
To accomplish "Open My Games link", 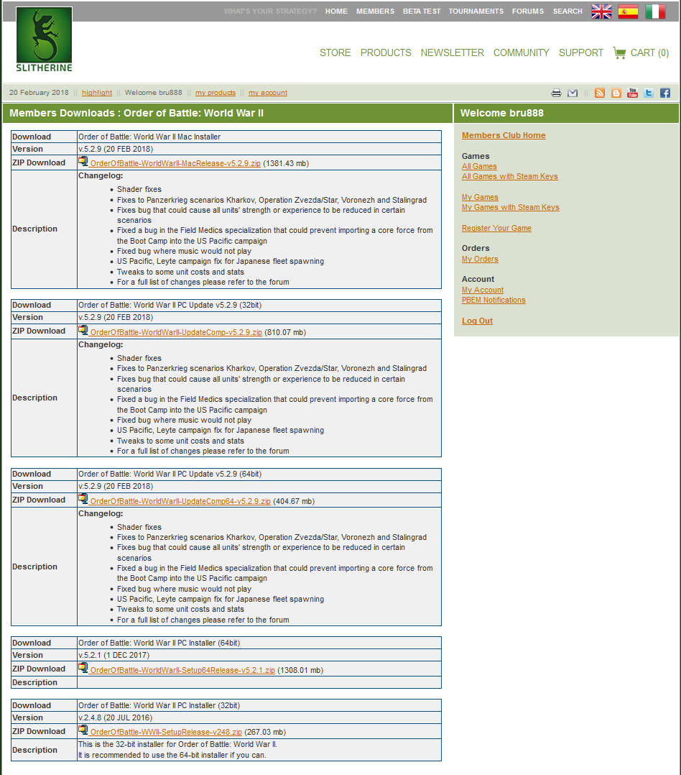I will click(480, 197).
